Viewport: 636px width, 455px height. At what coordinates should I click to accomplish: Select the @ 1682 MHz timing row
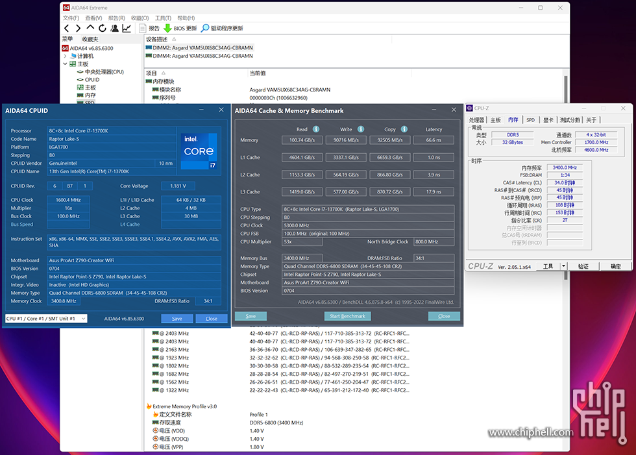point(280,374)
